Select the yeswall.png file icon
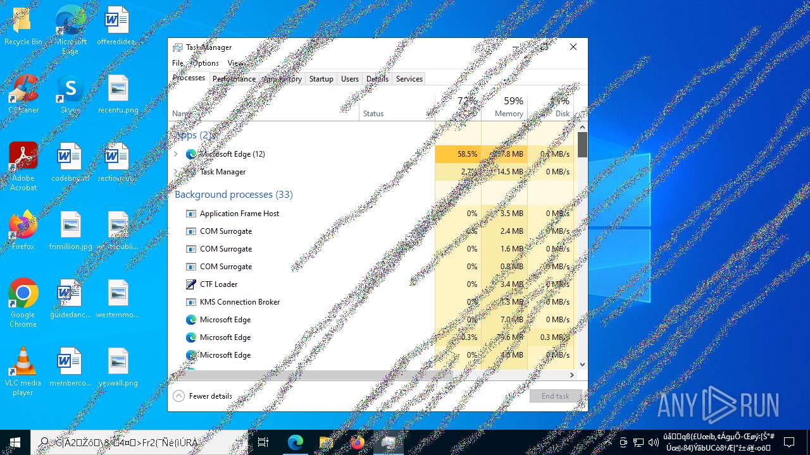Image resolution: width=810 pixels, height=455 pixels. point(118,368)
